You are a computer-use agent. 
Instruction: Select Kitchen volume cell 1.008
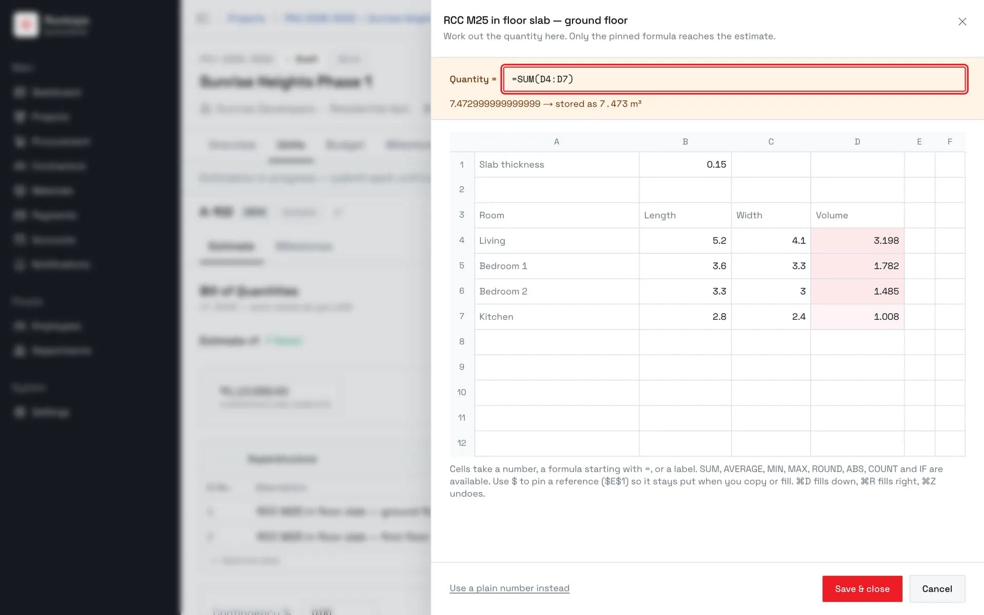click(857, 317)
